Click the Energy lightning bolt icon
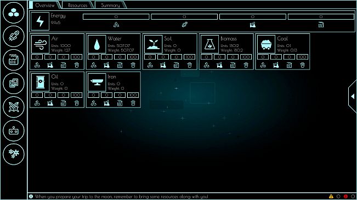This screenshot has height=200, width=357. click(x=40, y=21)
